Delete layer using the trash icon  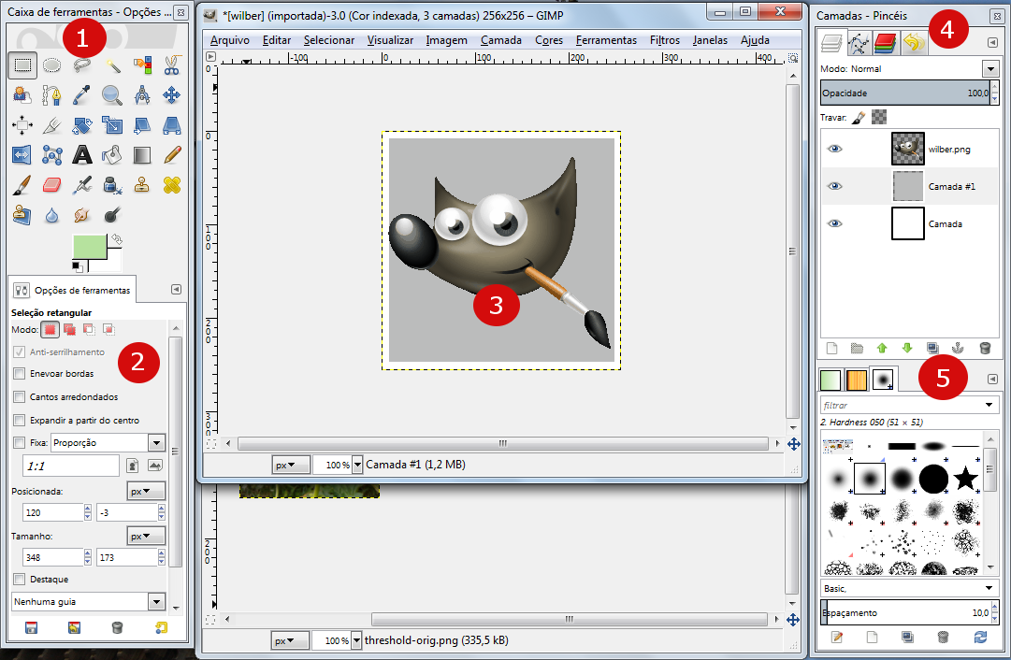[x=984, y=348]
